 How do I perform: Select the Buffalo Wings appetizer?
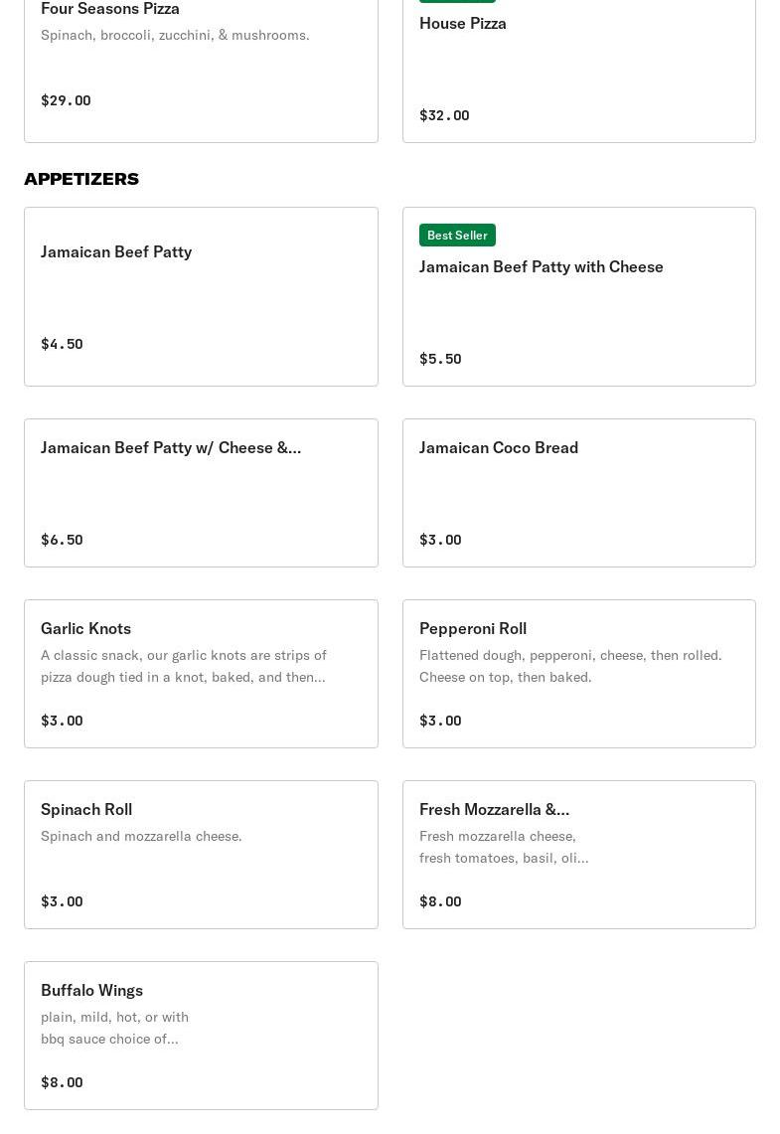201,1035
